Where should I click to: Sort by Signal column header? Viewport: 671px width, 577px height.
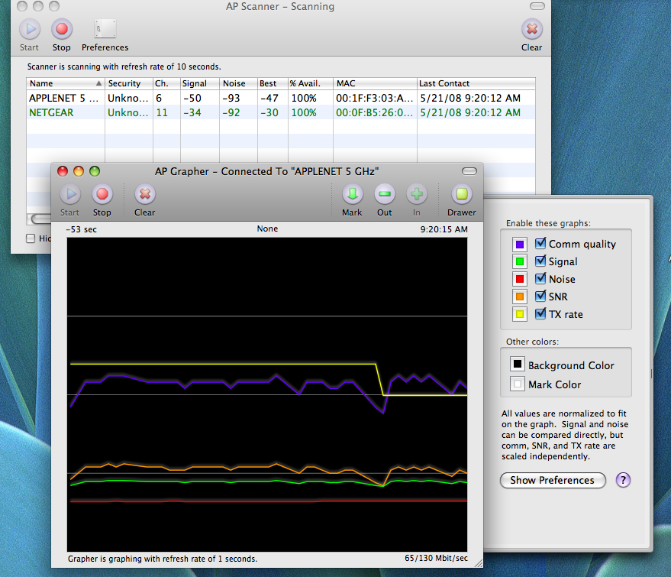click(x=199, y=83)
